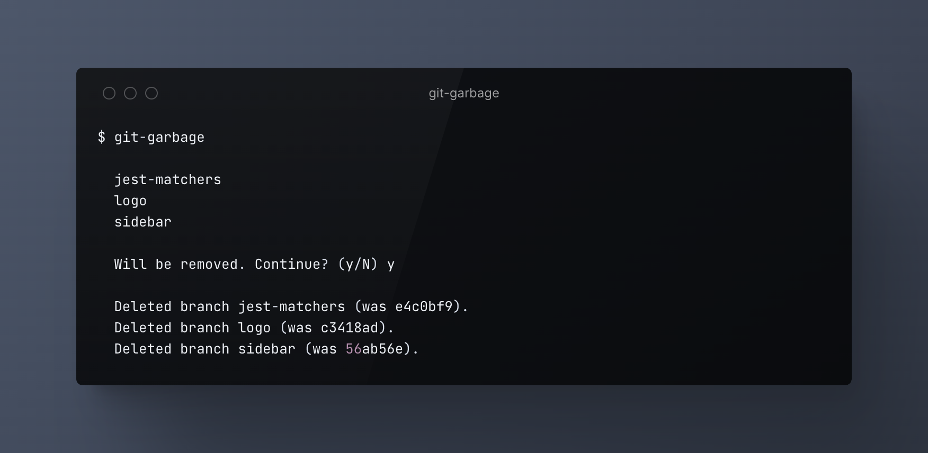This screenshot has height=453, width=928.
Task: Select commit hash c3418ad
Action: click(x=350, y=328)
